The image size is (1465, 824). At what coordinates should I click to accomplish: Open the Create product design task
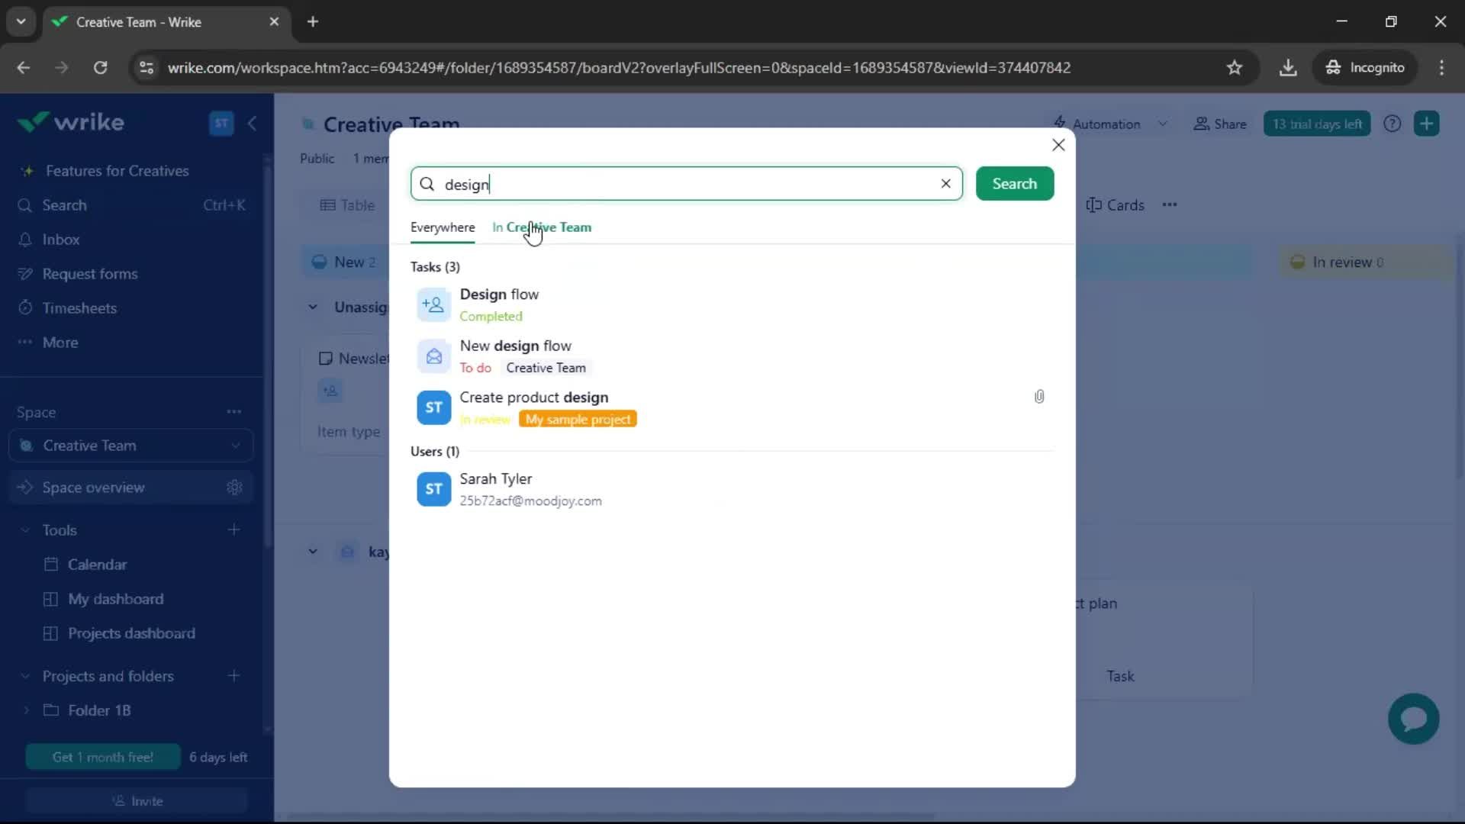tap(731, 407)
